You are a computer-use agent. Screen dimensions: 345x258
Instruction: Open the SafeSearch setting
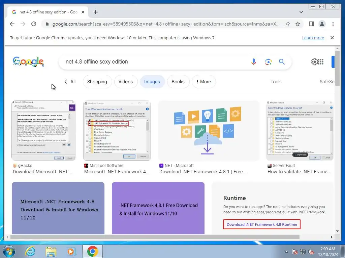tap(327, 82)
